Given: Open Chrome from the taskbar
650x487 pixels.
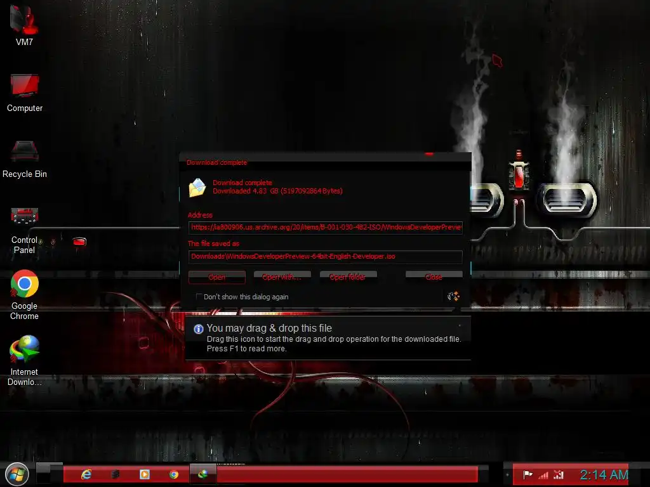Looking at the screenshot, I should click(174, 474).
